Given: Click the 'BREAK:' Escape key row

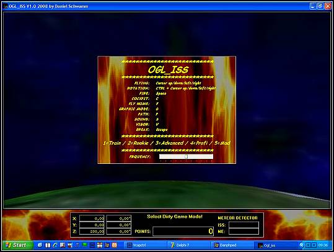Looking at the screenshot, I should coord(152,130).
